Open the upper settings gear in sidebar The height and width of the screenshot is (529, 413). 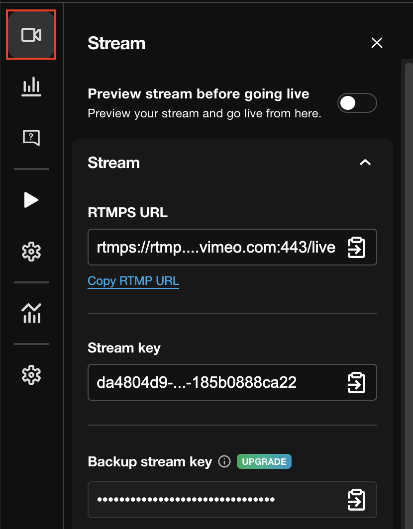pyautogui.click(x=31, y=252)
